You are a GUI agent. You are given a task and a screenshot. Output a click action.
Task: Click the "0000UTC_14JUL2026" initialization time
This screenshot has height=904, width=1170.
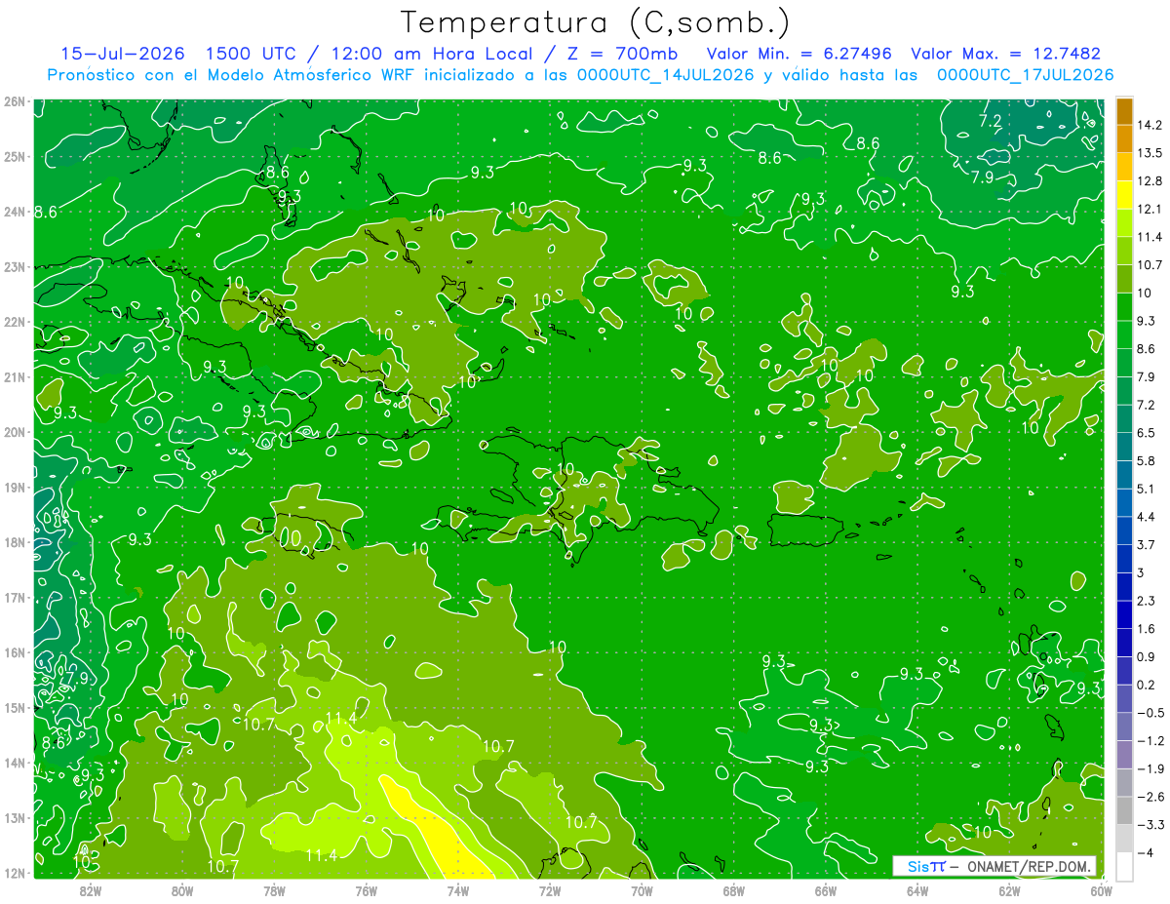[x=666, y=75]
